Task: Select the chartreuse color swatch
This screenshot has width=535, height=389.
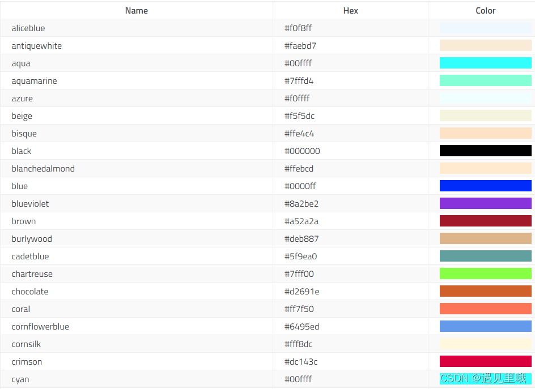Action: 486,273
